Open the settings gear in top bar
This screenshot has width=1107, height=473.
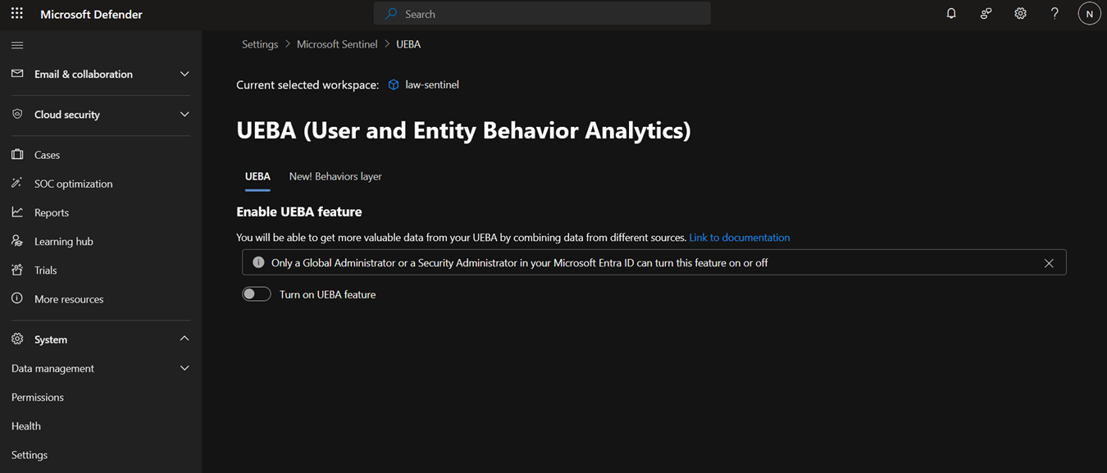pyautogui.click(x=1020, y=14)
